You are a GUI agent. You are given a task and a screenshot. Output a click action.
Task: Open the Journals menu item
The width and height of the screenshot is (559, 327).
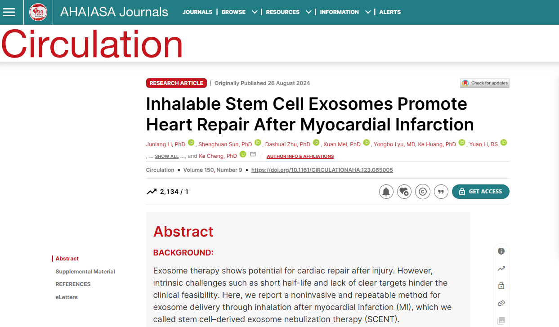pyautogui.click(x=197, y=12)
